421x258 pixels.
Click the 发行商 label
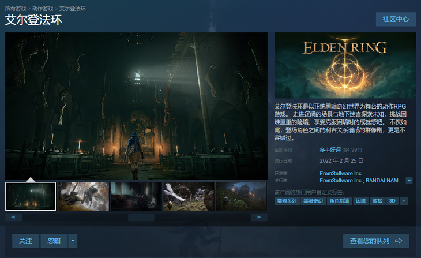pos(281,180)
